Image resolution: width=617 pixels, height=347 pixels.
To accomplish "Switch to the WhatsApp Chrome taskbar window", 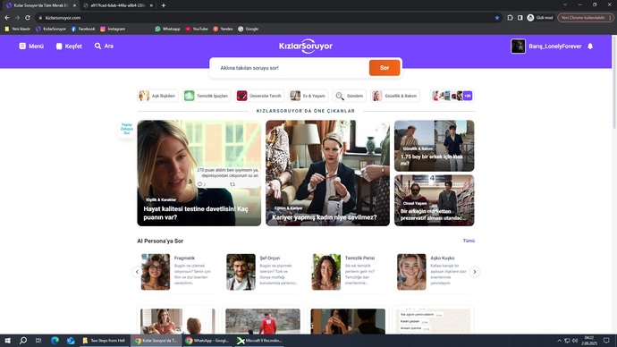I will point(208,341).
